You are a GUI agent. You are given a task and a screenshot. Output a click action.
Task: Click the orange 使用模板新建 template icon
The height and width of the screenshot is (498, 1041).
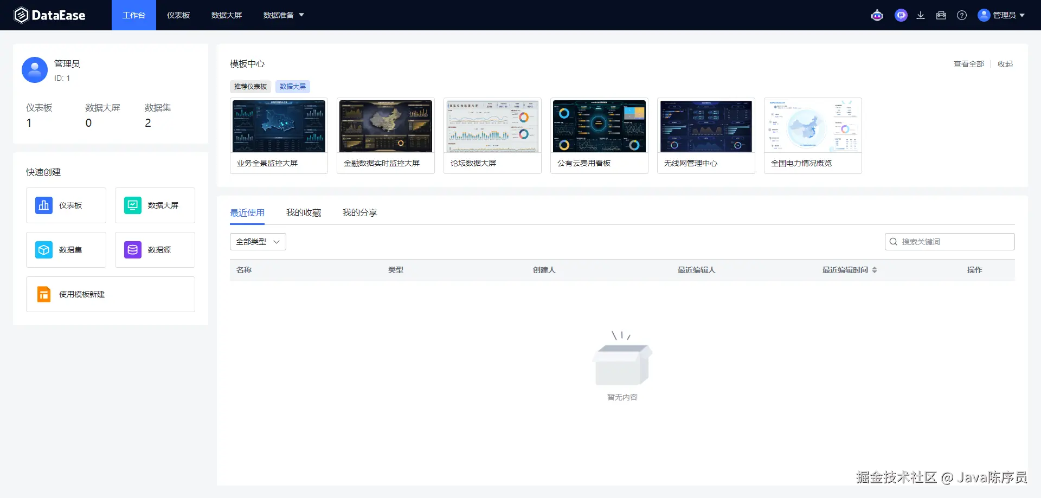44,294
